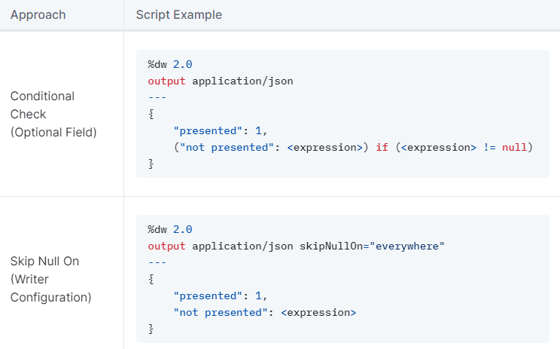560x349 pixels.
Task: Click skipNullOn="everywhere" setting text
Action: pyautogui.click(x=372, y=246)
